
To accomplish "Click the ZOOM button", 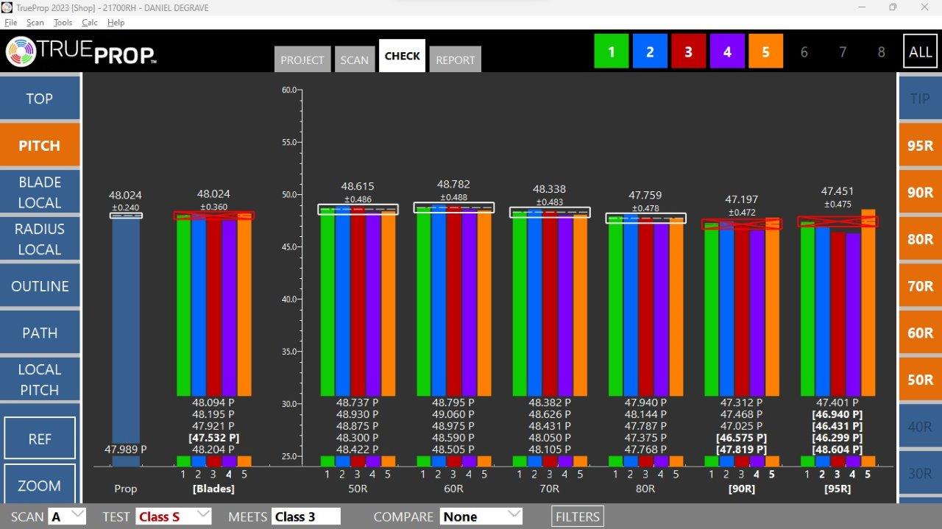I will click(40, 486).
